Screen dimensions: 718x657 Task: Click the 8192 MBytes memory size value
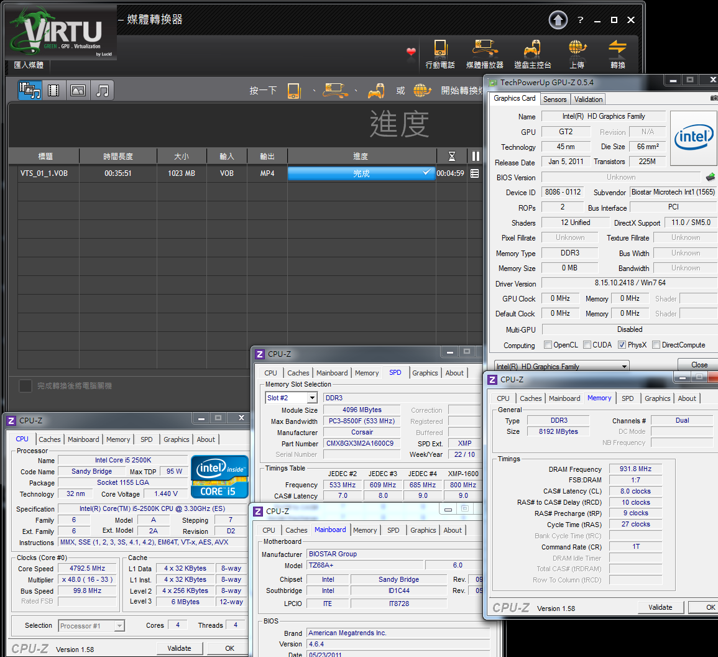pyautogui.click(x=558, y=431)
